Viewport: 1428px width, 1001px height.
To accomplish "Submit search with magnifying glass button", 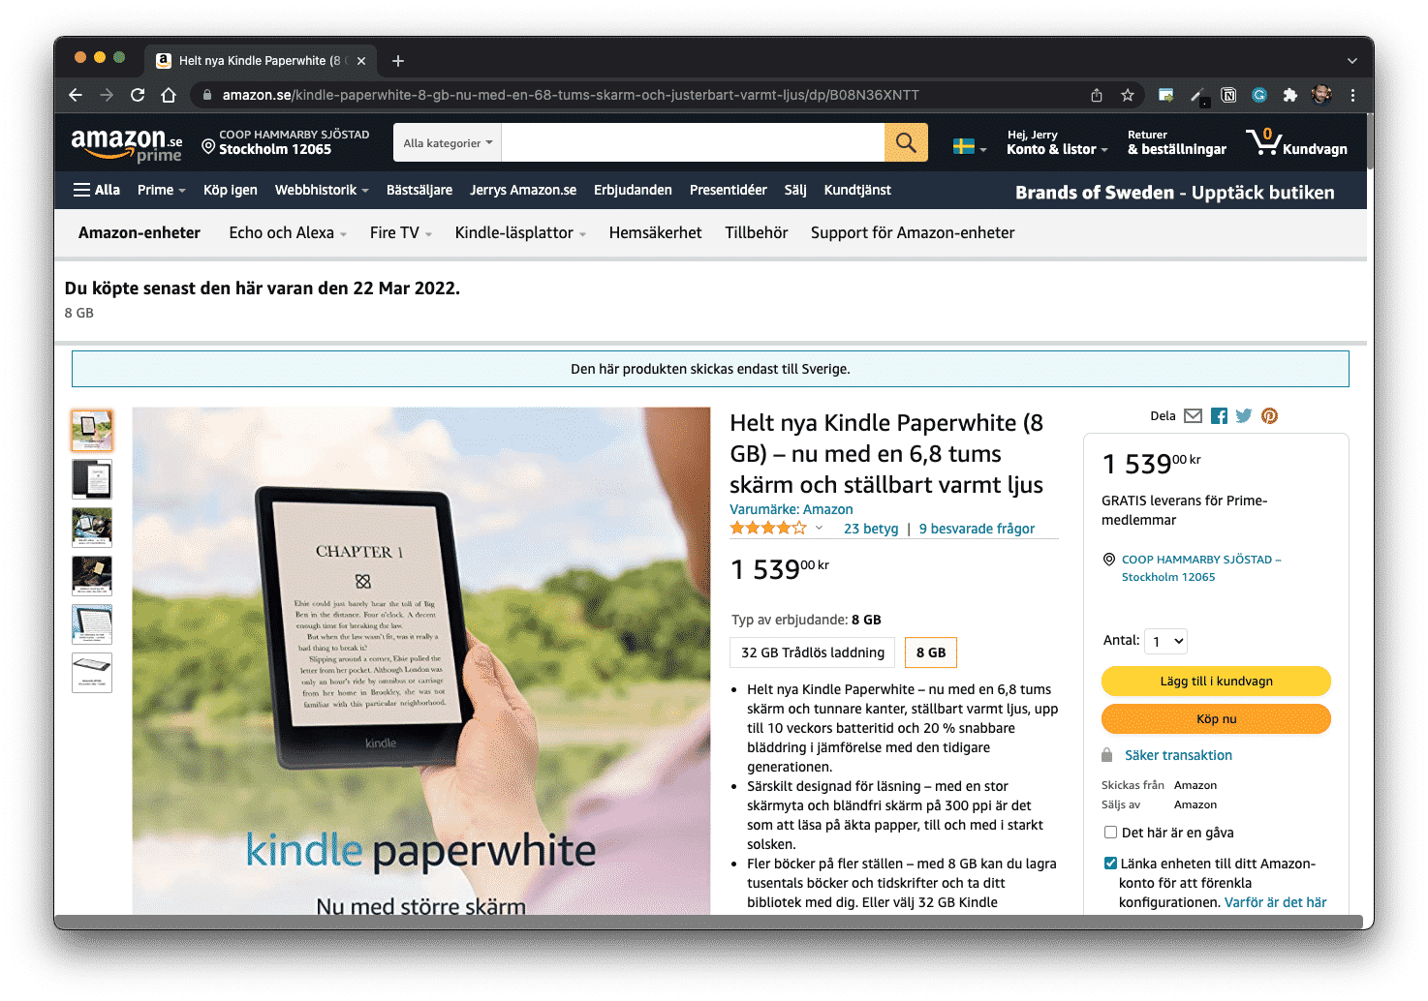I will pyautogui.click(x=906, y=142).
